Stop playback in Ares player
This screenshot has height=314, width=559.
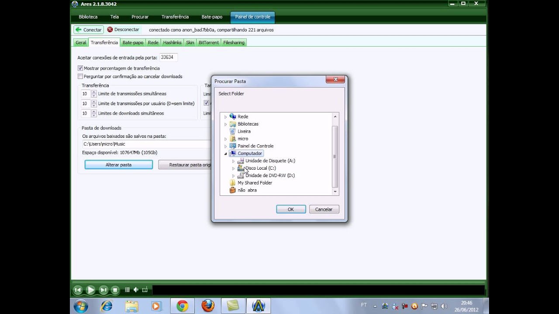[x=115, y=290]
